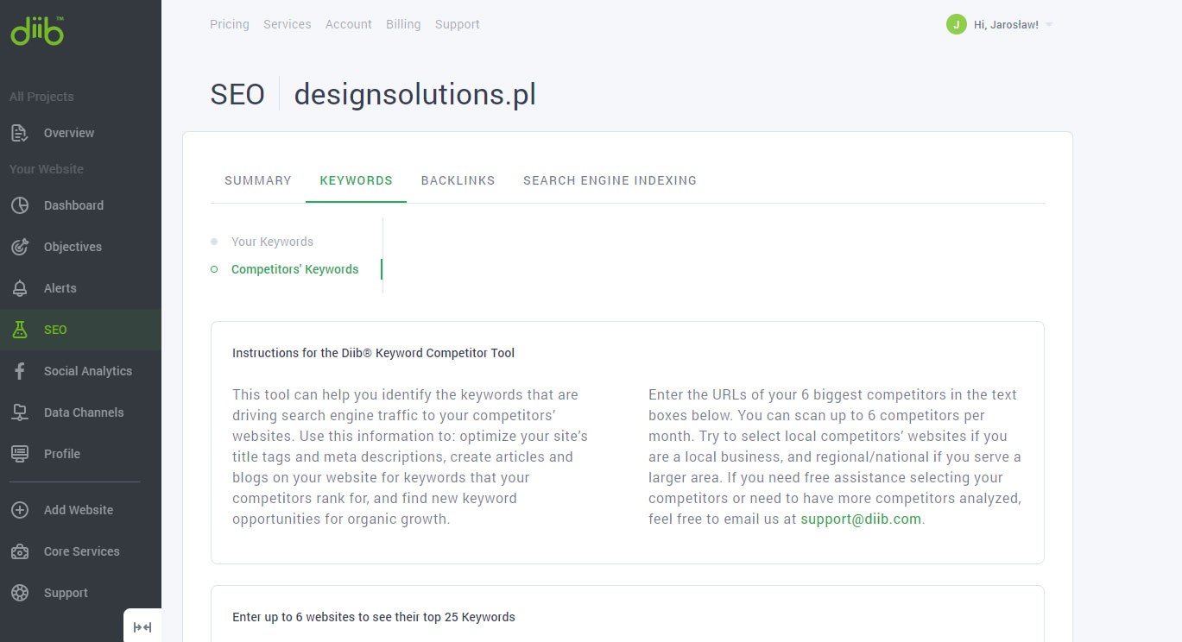Open the Billing top menu item
The width and height of the screenshot is (1182, 642).
point(403,24)
